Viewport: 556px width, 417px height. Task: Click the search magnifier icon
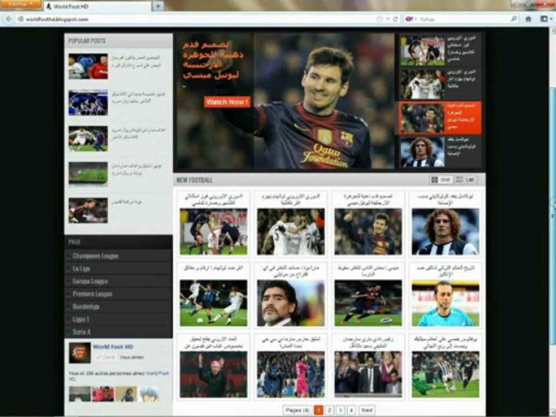pos(514,19)
